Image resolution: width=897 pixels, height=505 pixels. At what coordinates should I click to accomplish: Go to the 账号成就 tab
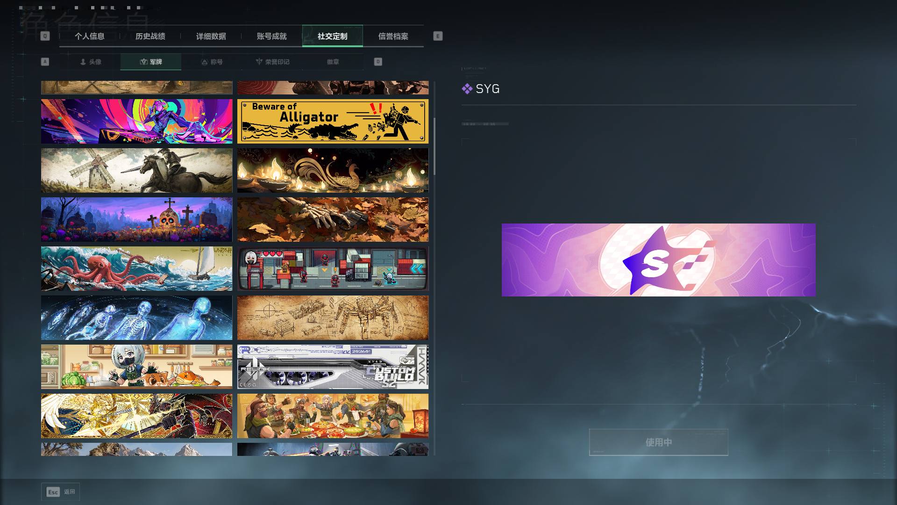272,36
